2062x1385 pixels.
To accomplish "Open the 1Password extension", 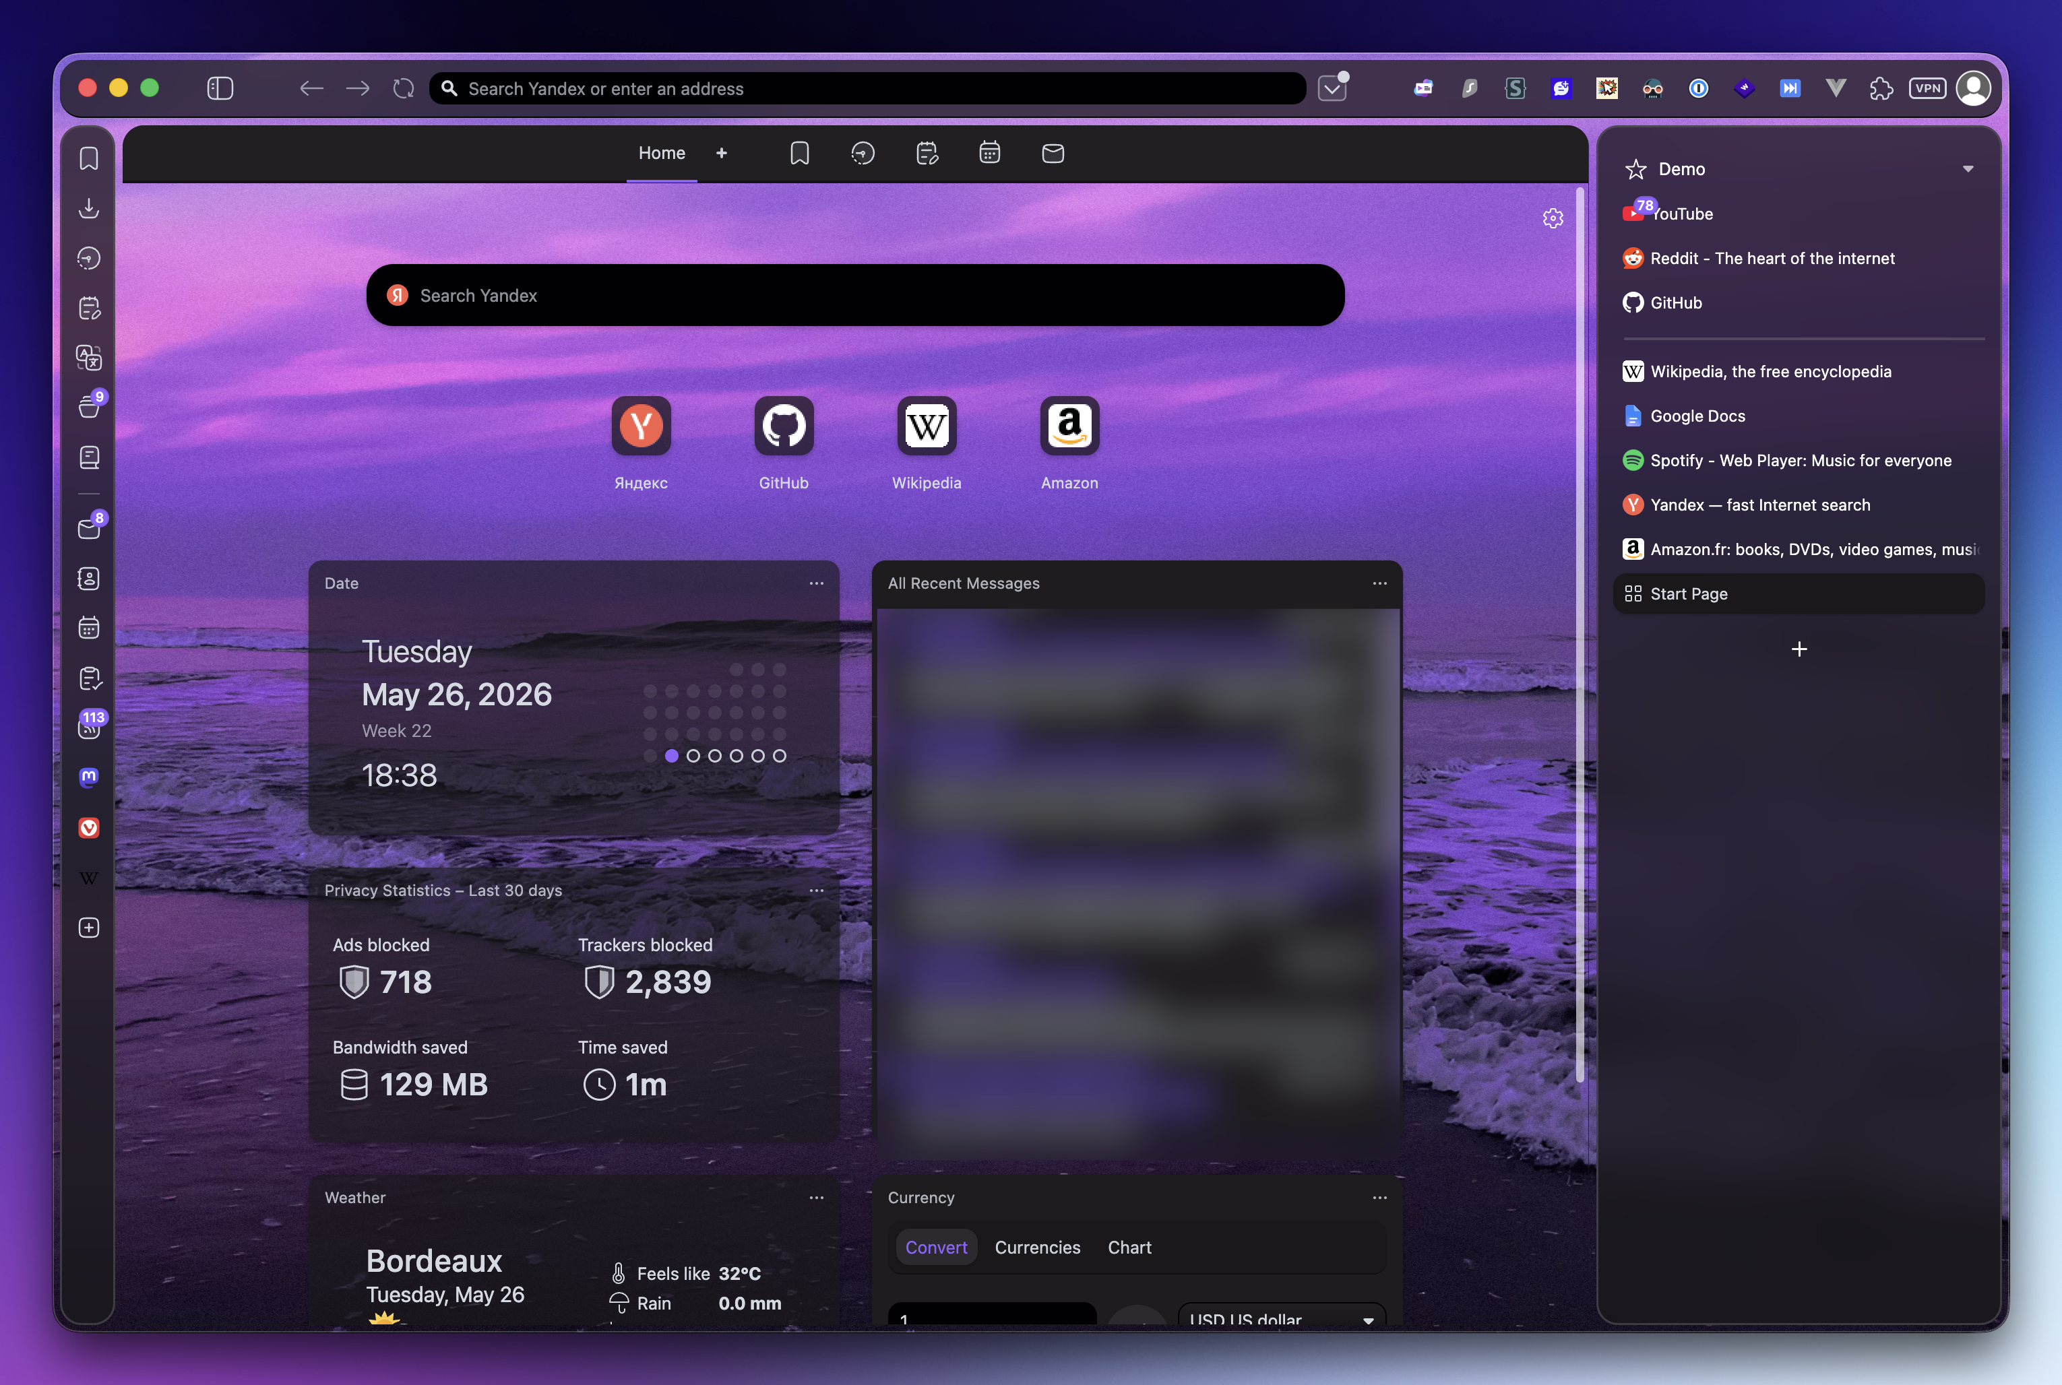I will pyautogui.click(x=1698, y=88).
